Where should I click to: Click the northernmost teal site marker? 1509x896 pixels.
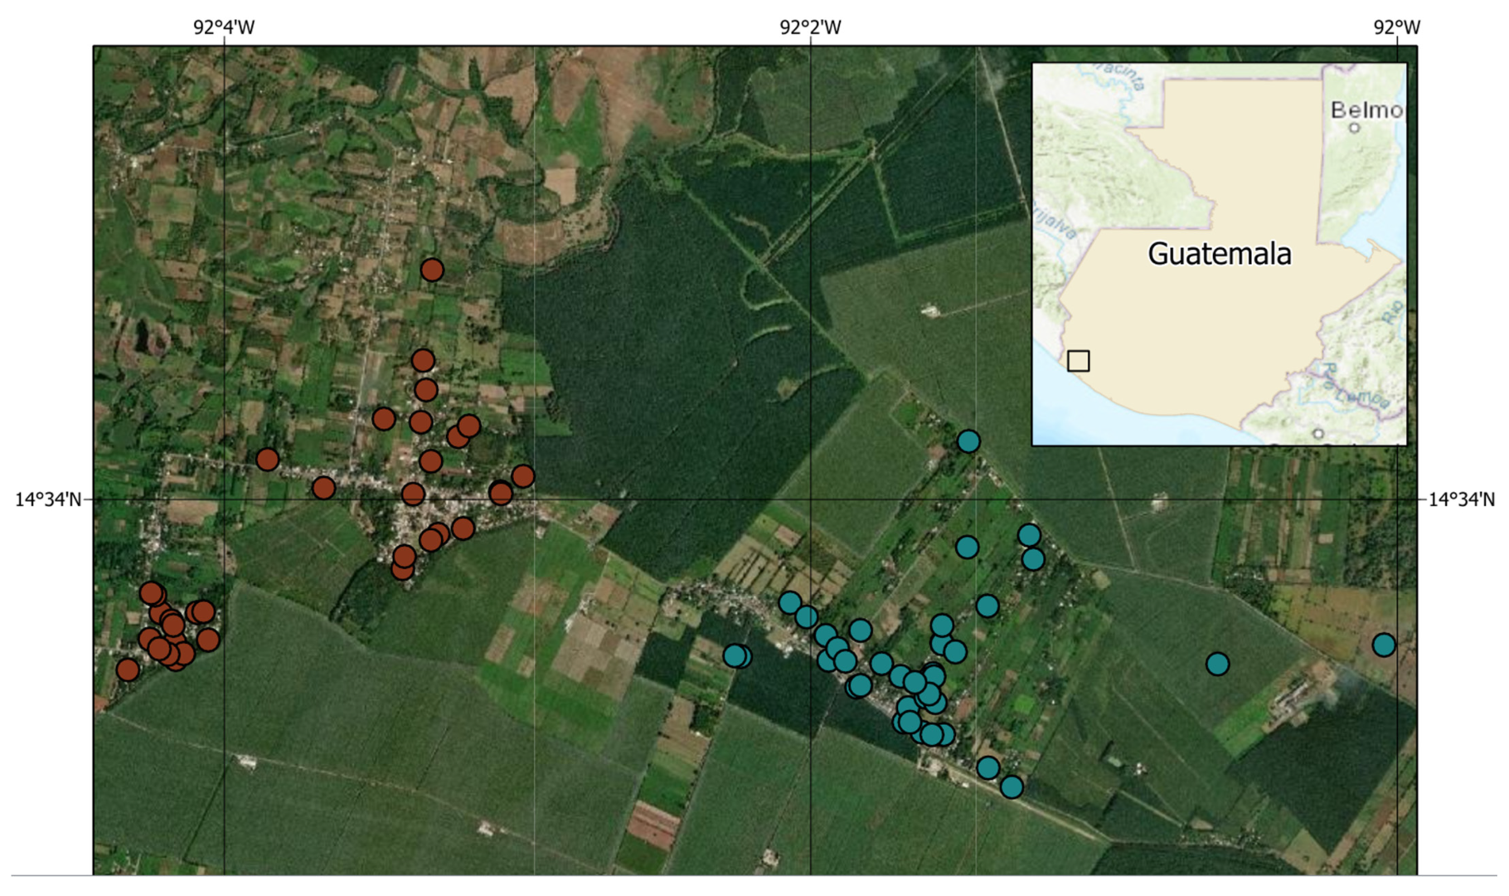click(x=968, y=441)
